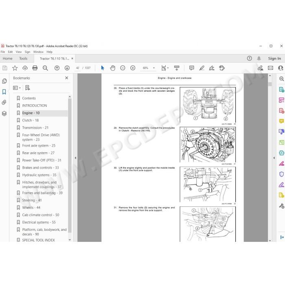Collapse the left navigation pane arrow
Screen dimensions: 285x285
click(75, 158)
